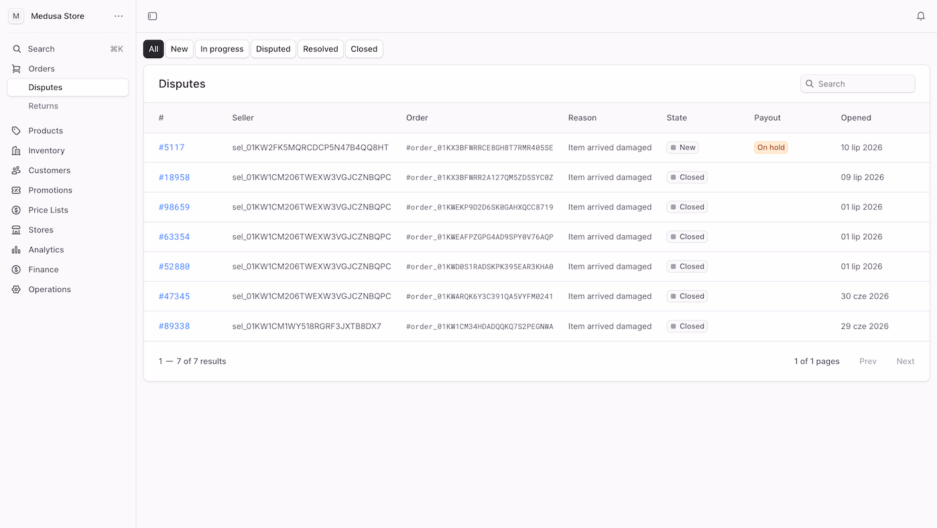The height and width of the screenshot is (528, 937).
Task: Click the opened date 30 cze 2026
Action: coord(865,296)
